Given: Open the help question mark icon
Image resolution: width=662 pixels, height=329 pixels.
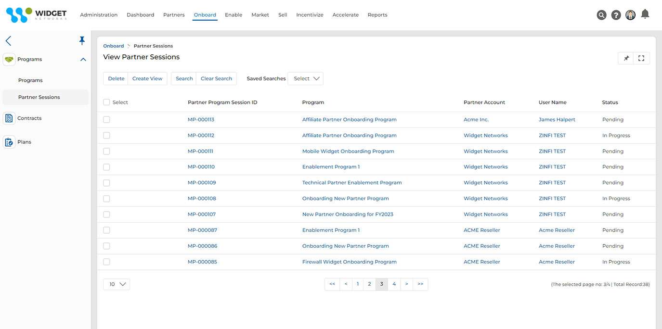Looking at the screenshot, I should tap(616, 15).
